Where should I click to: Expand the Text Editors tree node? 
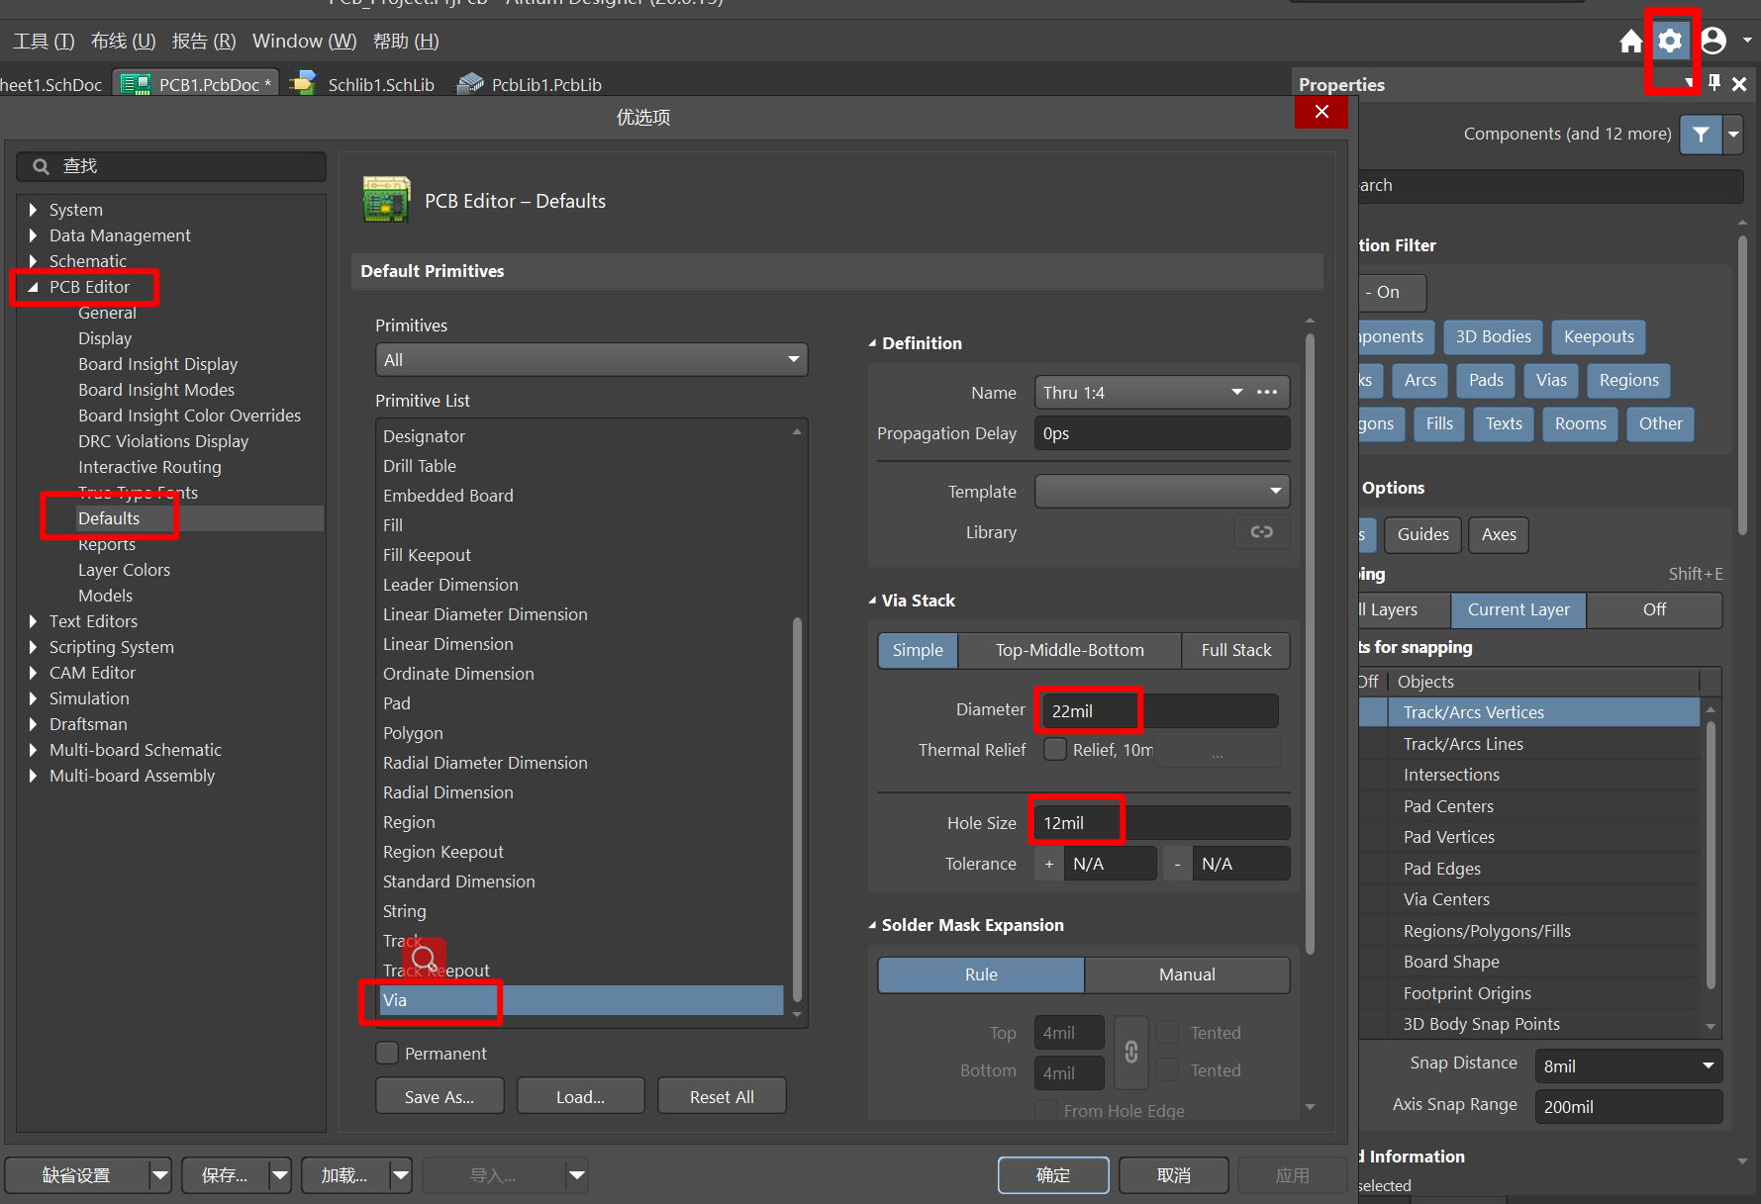[x=33, y=621]
